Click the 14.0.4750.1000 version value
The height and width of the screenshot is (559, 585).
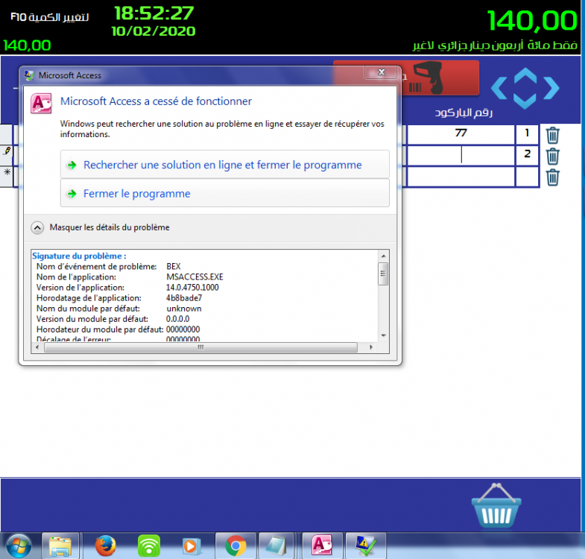coord(192,288)
